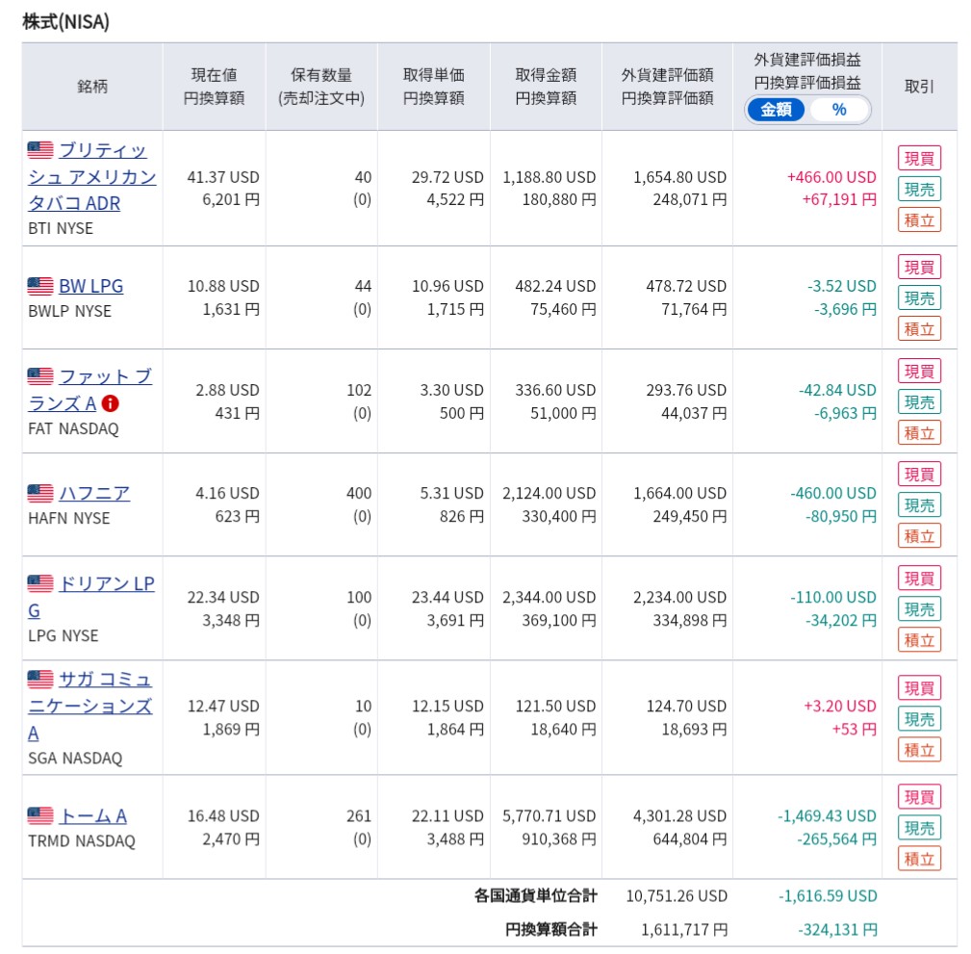Click the total 1,611,717 円 value

pyautogui.click(x=684, y=929)
